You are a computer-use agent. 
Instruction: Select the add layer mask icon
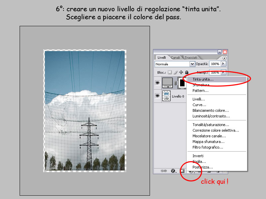(x=182, y=171)
